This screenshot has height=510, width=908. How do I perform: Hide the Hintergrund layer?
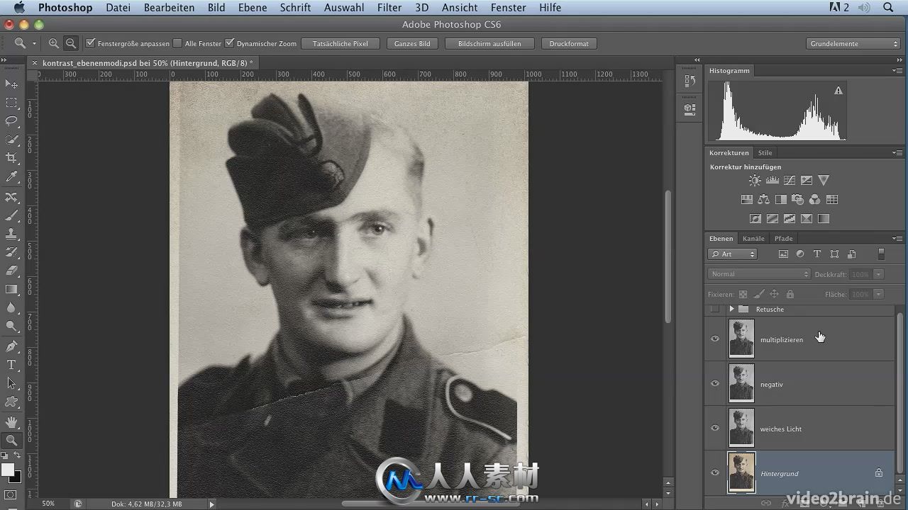click(x=715, y=472)
